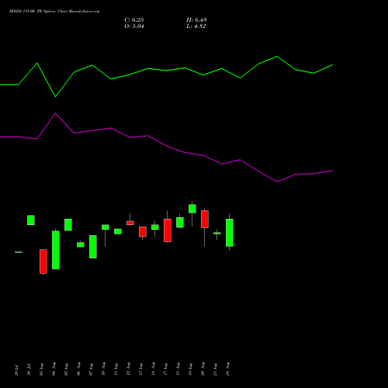Click the '07 Aug' date axis label
The image size is (388, 388).
click(x=91, y=369)
